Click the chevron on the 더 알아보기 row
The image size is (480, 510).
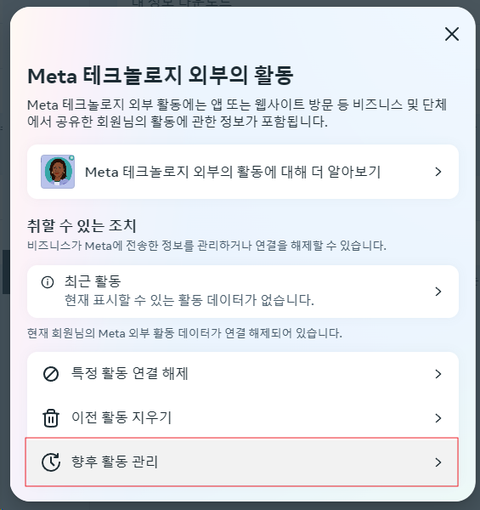pyautogui.click(x=438, y=172)
